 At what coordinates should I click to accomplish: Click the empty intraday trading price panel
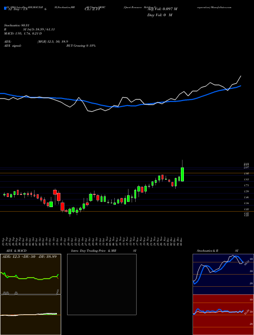[102, 284]
